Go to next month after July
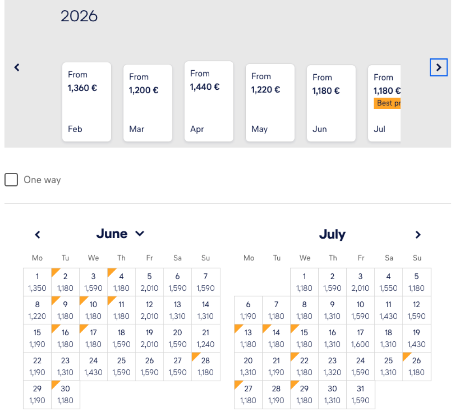The image size is (455, 416). pyautogui.click(x=418, y=235)
